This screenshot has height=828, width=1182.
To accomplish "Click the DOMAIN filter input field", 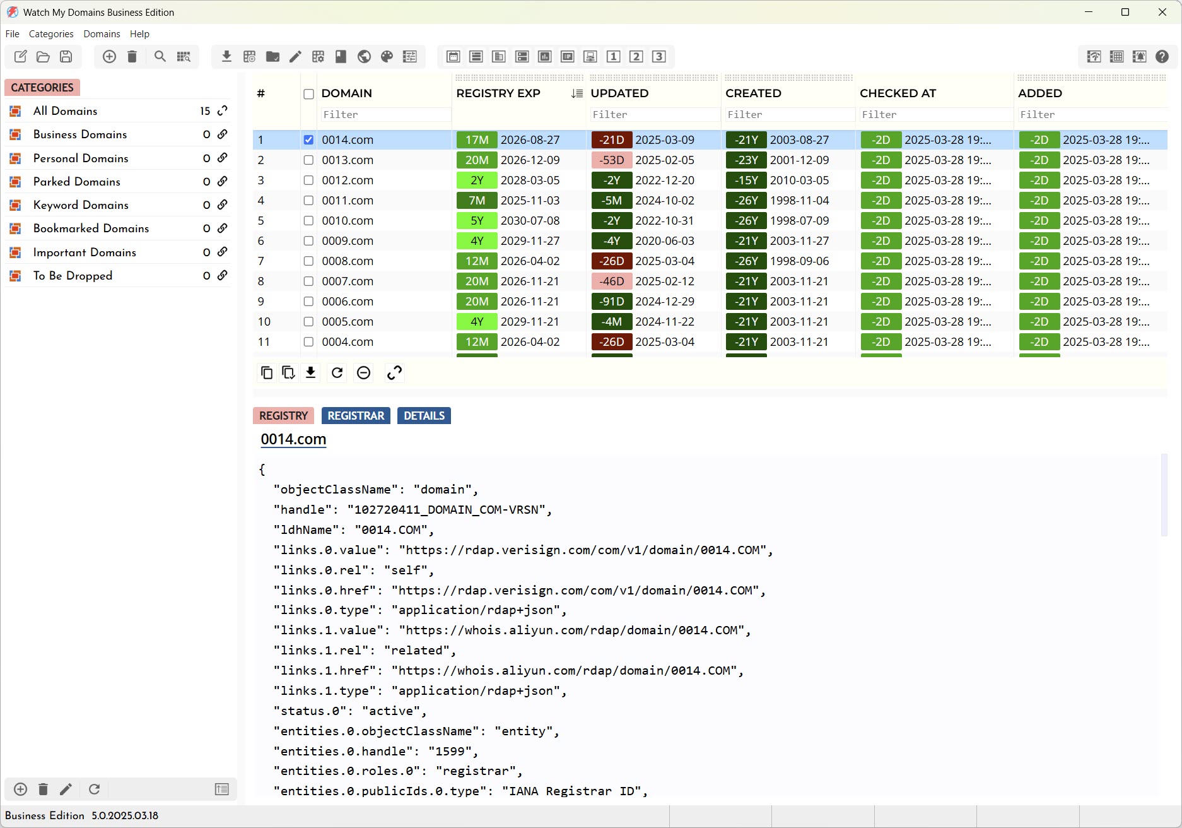I will [385, 115].
